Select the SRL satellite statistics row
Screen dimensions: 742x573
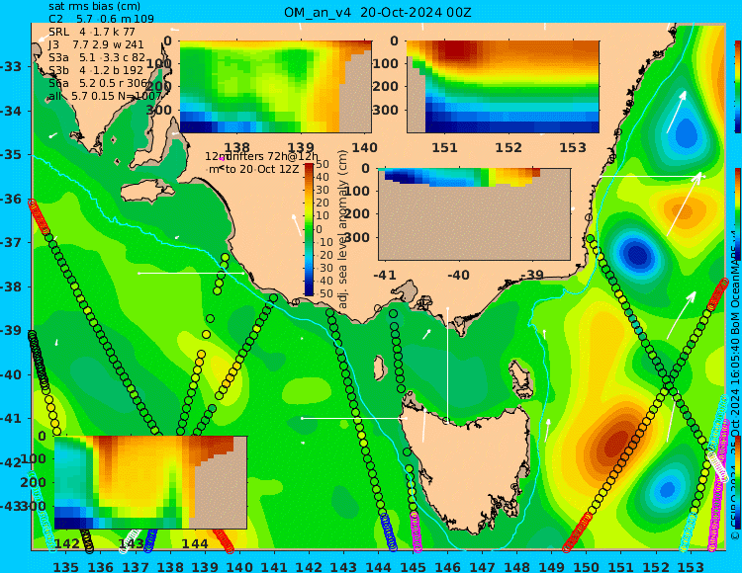pos(92,32)
